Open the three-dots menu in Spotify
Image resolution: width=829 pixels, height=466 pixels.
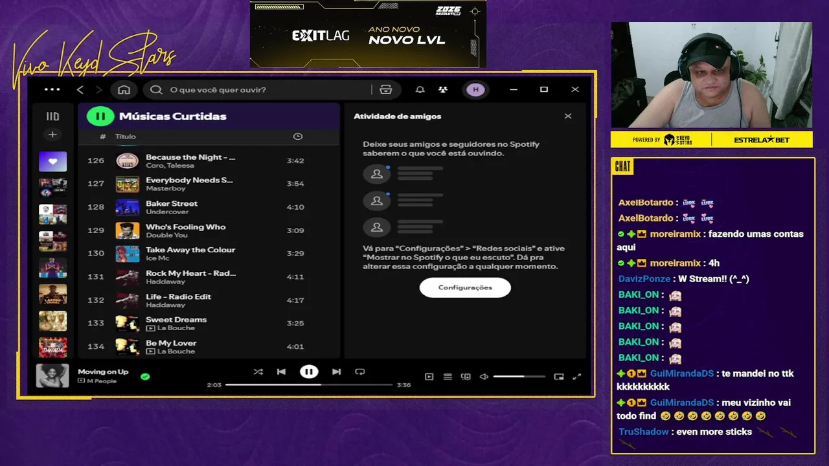coord(52,89)
